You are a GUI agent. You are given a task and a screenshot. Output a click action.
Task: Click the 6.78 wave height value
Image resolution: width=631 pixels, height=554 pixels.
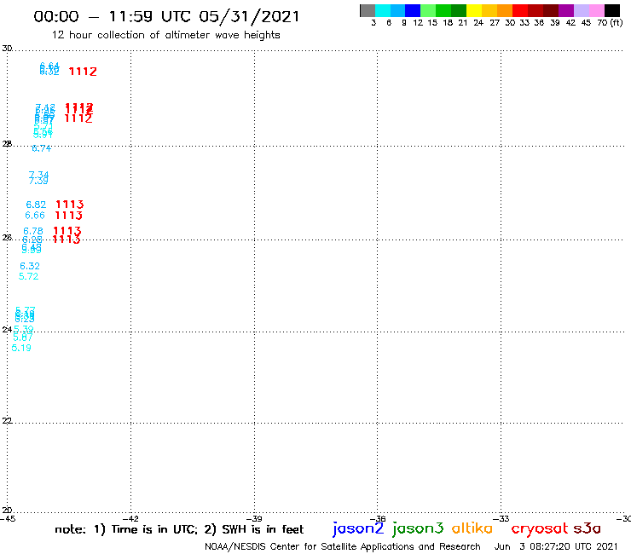tap(33, 231)
